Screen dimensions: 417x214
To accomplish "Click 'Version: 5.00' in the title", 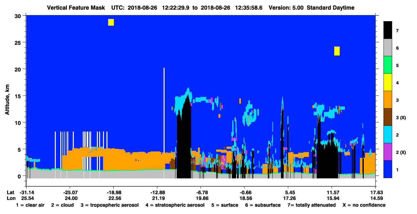I will pos(286,8).
